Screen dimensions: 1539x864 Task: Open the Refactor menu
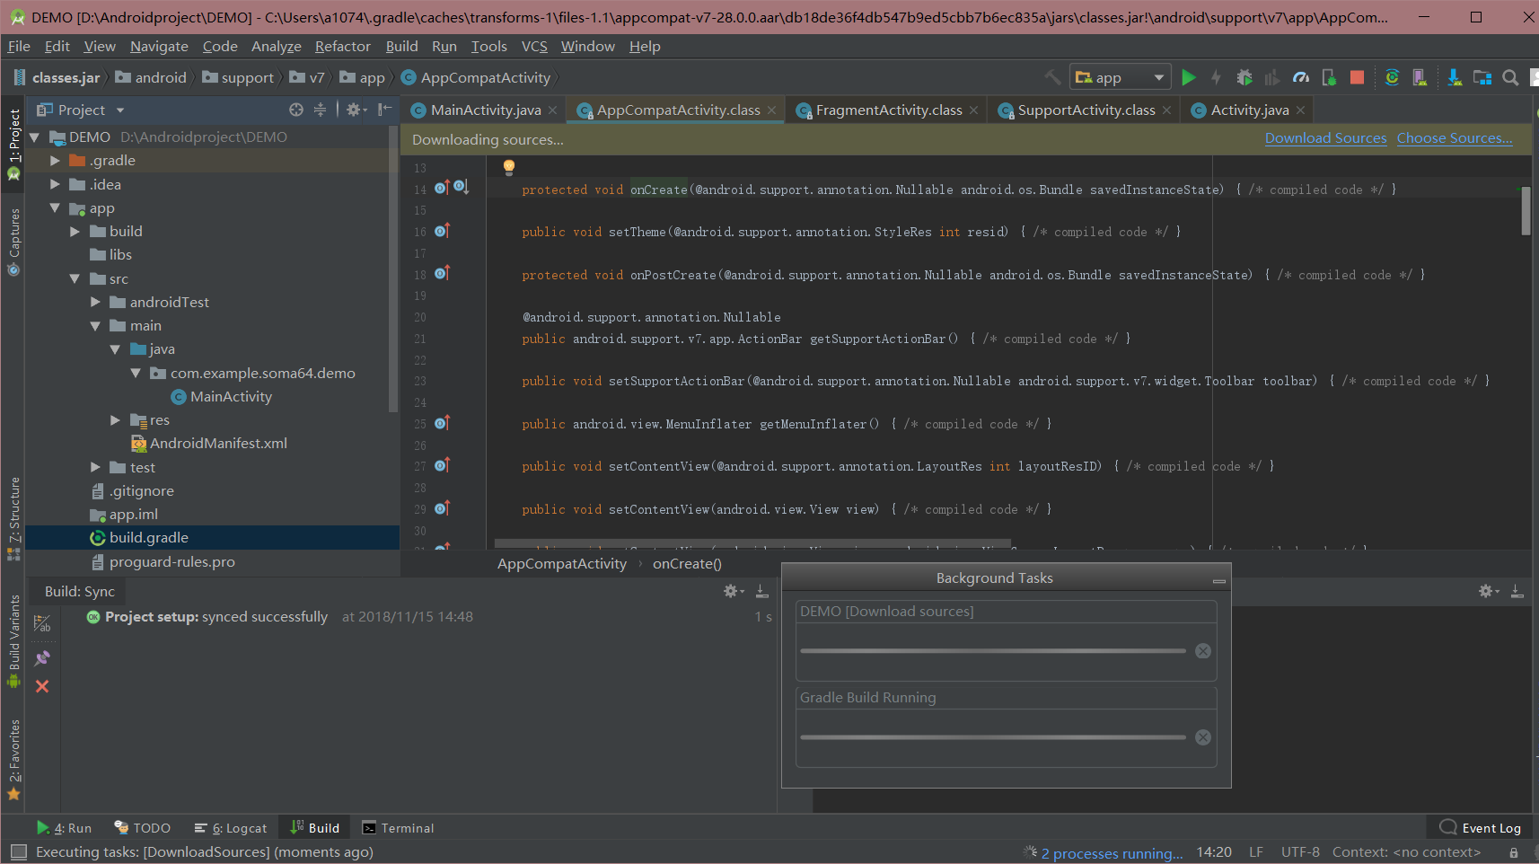point(342,47)
